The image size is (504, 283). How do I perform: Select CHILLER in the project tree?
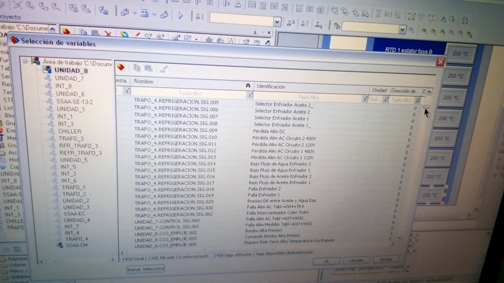[70, 131]
